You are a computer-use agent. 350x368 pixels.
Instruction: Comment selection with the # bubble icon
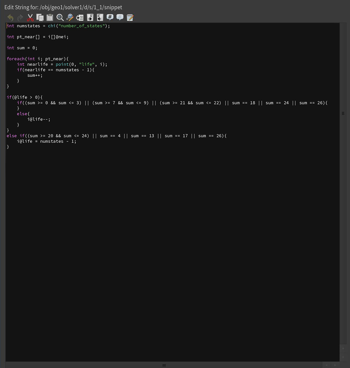(110, 17)
